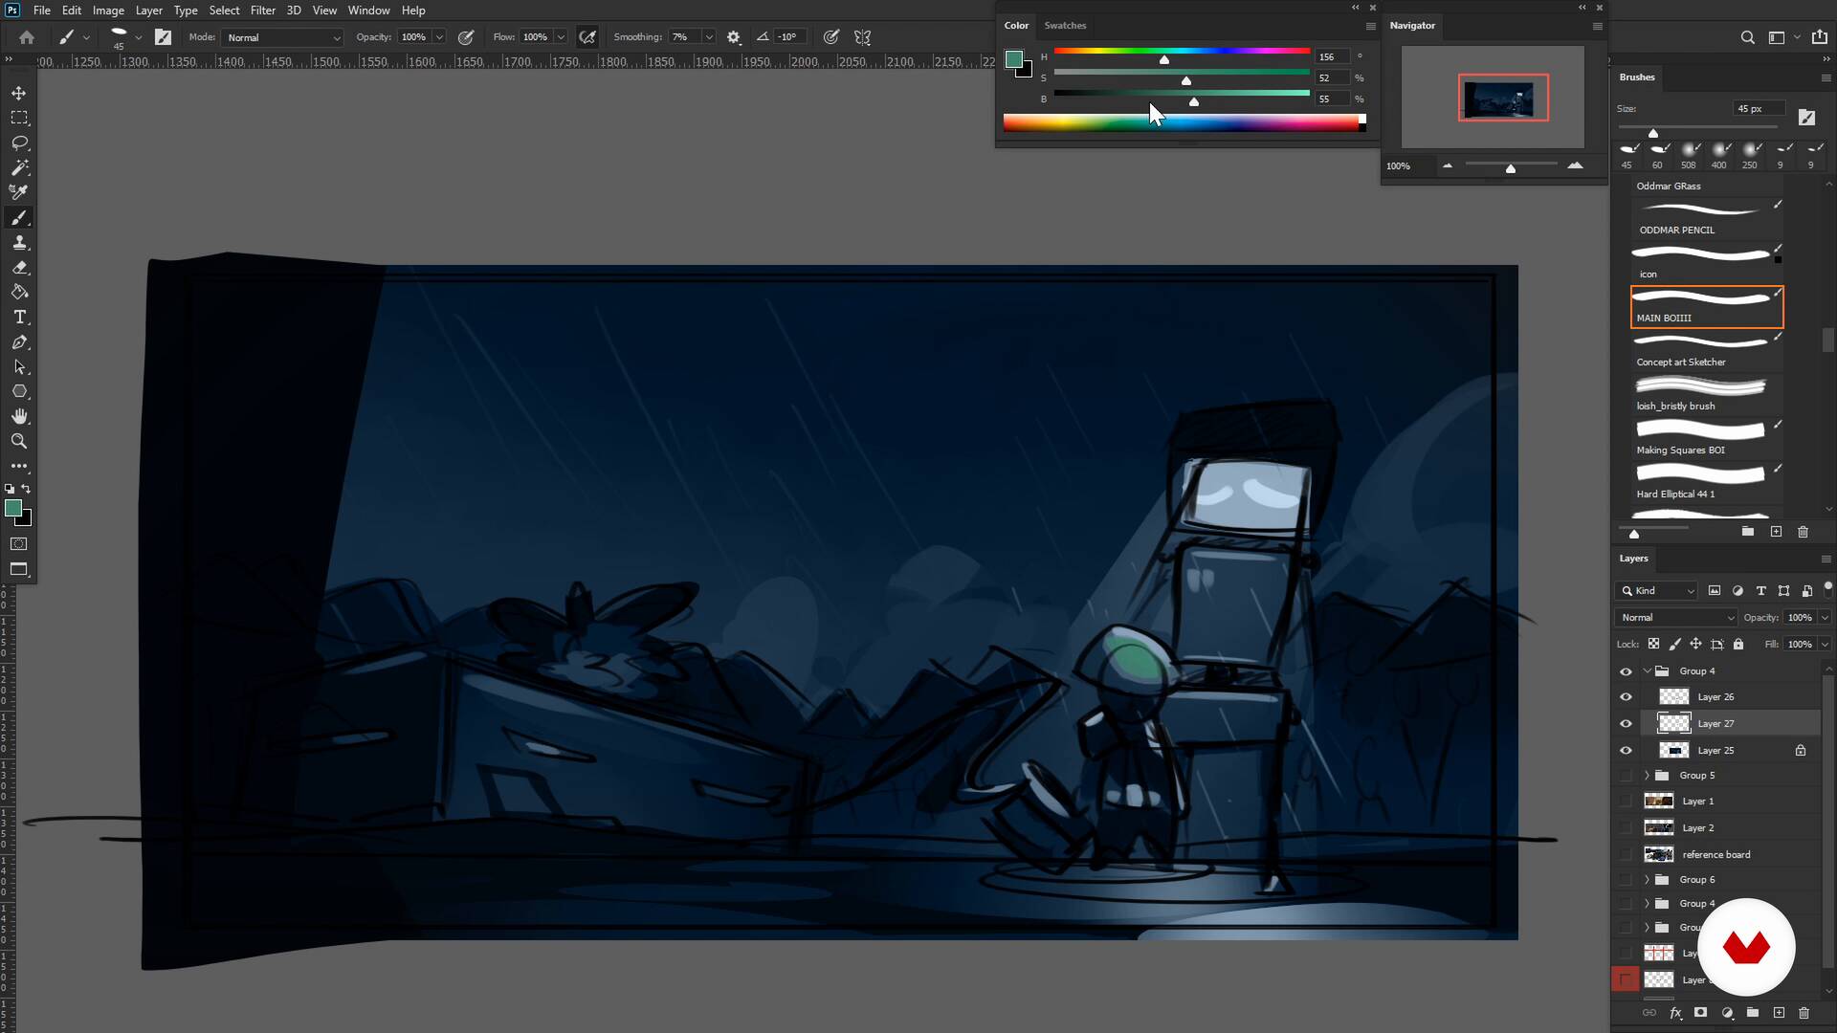Viewport: 1837px width, 1033px height.
Task: Show Layer 1 visibility
Action: pyautogui.click(x=1626, y=802)
